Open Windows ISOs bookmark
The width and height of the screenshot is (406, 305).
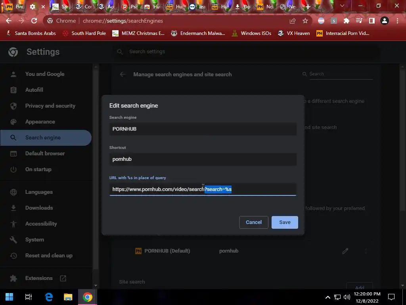tap(251, 33)
